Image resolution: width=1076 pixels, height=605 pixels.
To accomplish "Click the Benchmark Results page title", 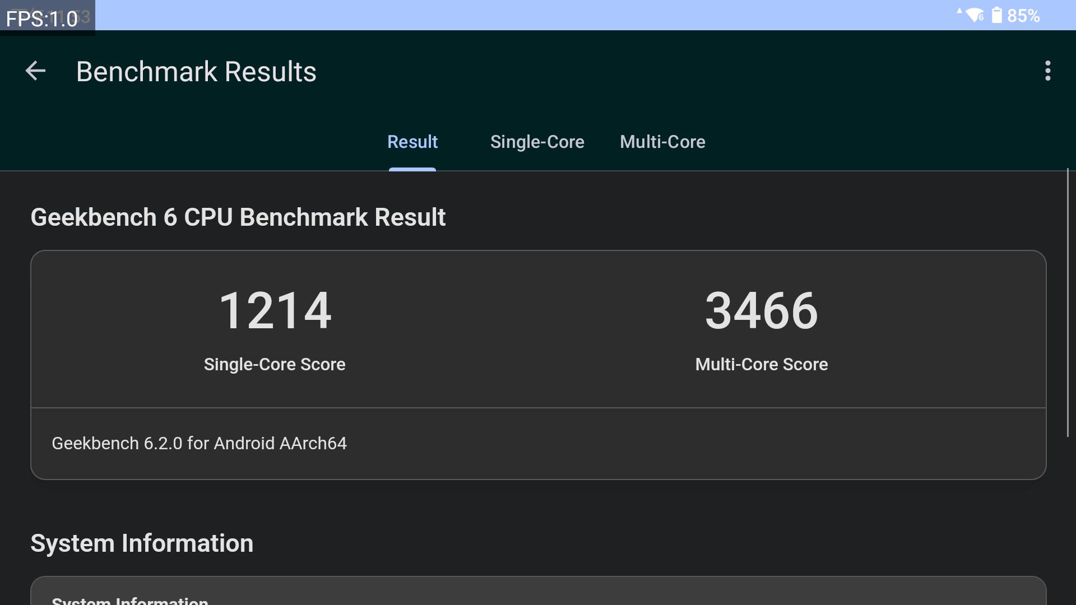I will (x=196, y=72).
